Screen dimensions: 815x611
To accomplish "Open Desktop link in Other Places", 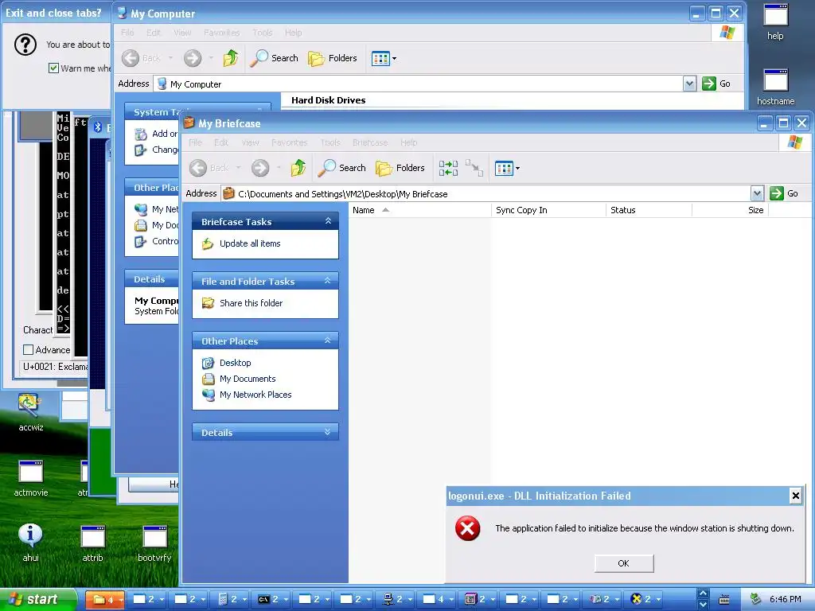I will coord(235,363).
